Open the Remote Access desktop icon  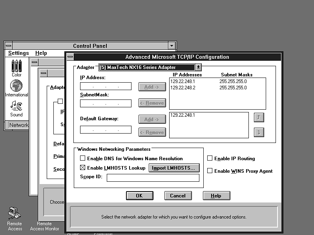click(x=15, y=219)
